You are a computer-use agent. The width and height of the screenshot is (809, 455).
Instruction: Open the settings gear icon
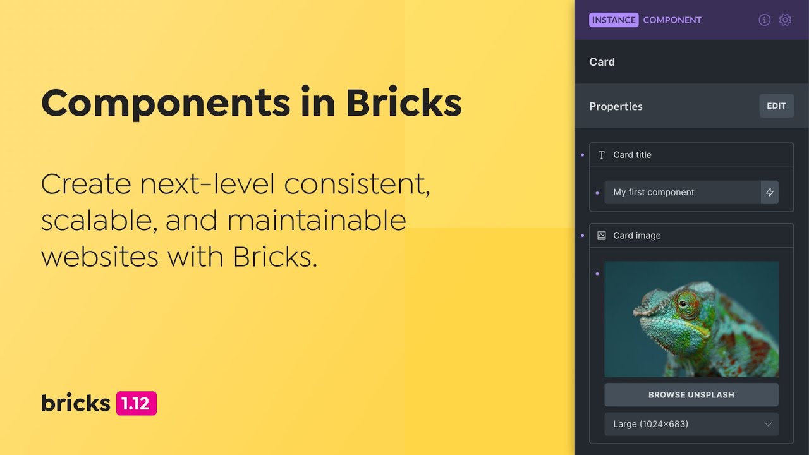pyautogui.click(x=785, y=20)
